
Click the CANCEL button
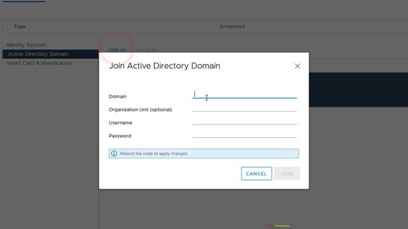(x=256, y=174)
